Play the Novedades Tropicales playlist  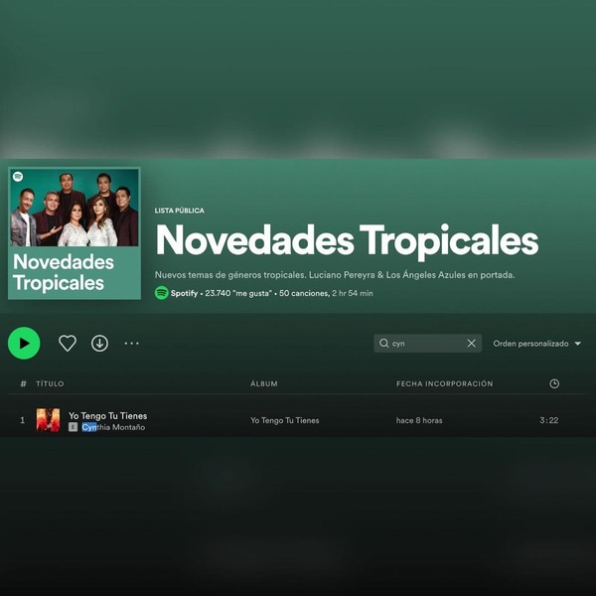(24, 344)
